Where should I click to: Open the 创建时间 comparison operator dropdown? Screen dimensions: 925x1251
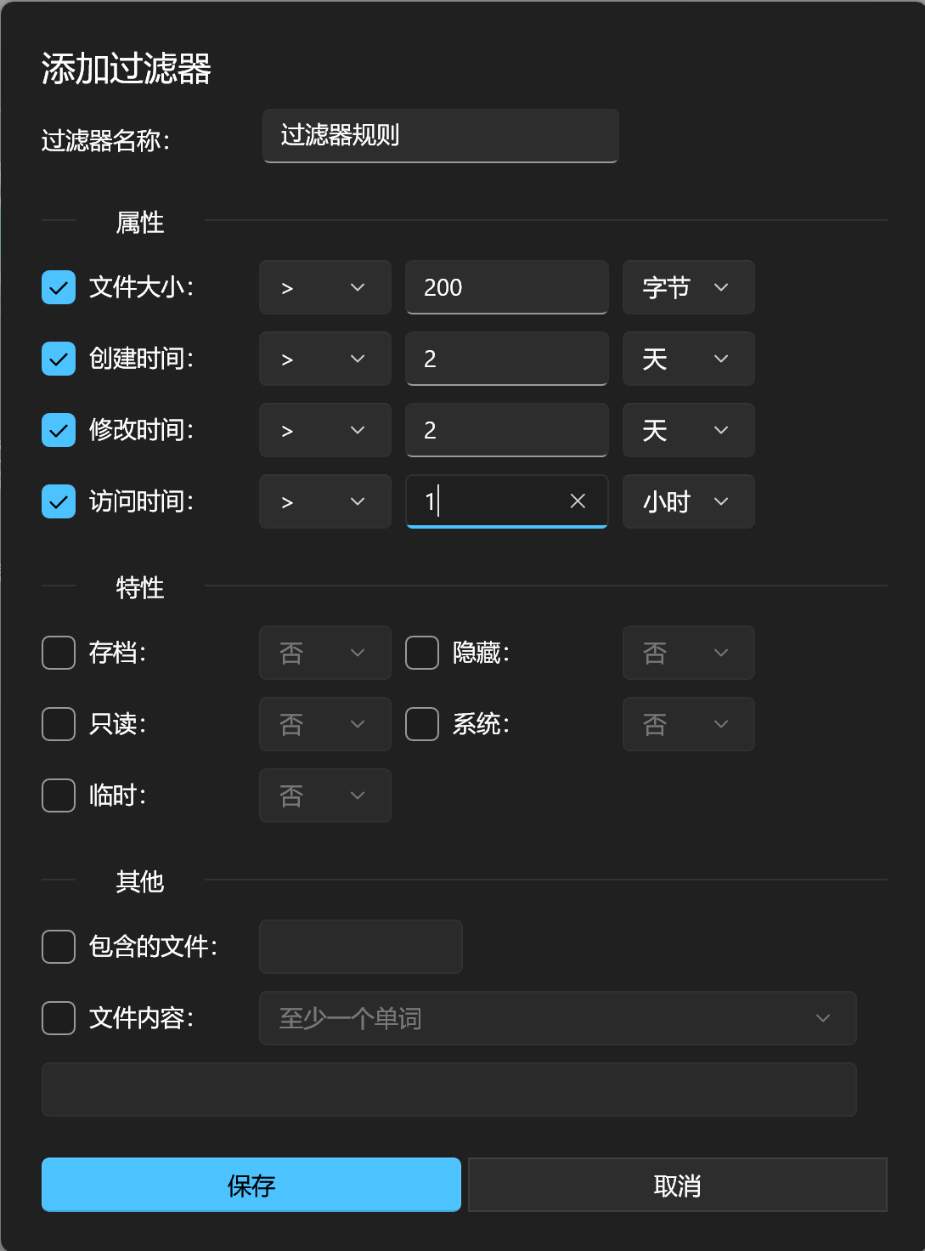point(325,359)
